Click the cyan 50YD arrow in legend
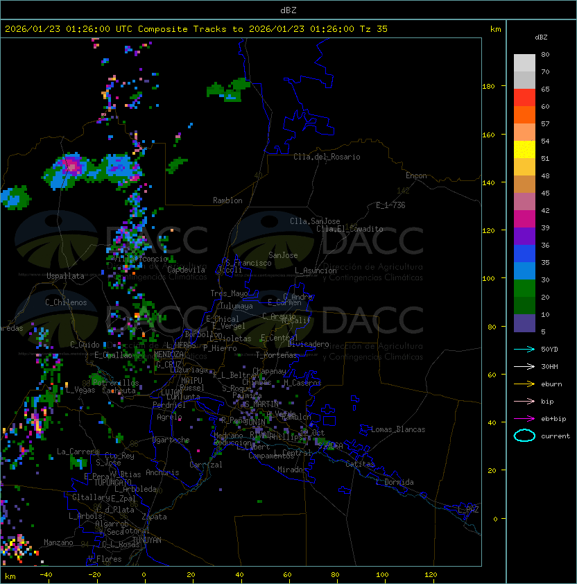 (x=524, y=349)
